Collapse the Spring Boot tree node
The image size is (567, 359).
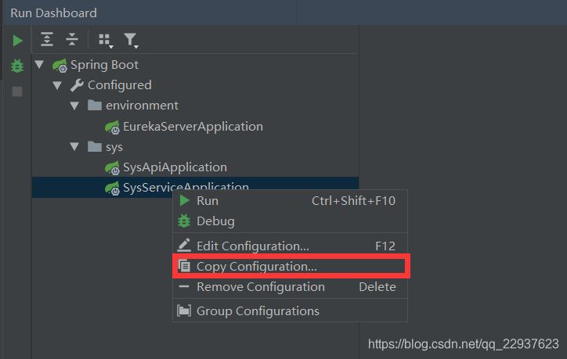39,65
